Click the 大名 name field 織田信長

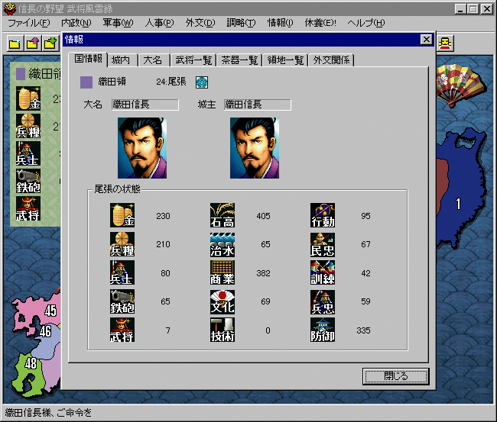pyautogui.click(x=145, y=105)
